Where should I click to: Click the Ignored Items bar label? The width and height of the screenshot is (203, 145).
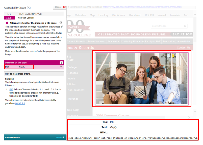(x=12, y=137)
